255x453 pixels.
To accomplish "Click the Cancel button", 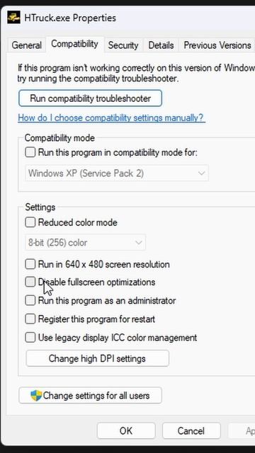I will pos(191,431).
